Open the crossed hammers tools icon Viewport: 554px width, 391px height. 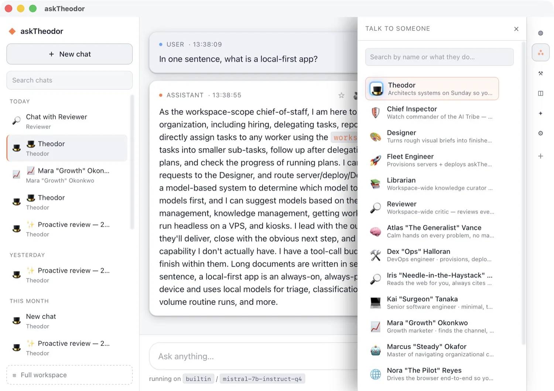(x=540, y=73)
